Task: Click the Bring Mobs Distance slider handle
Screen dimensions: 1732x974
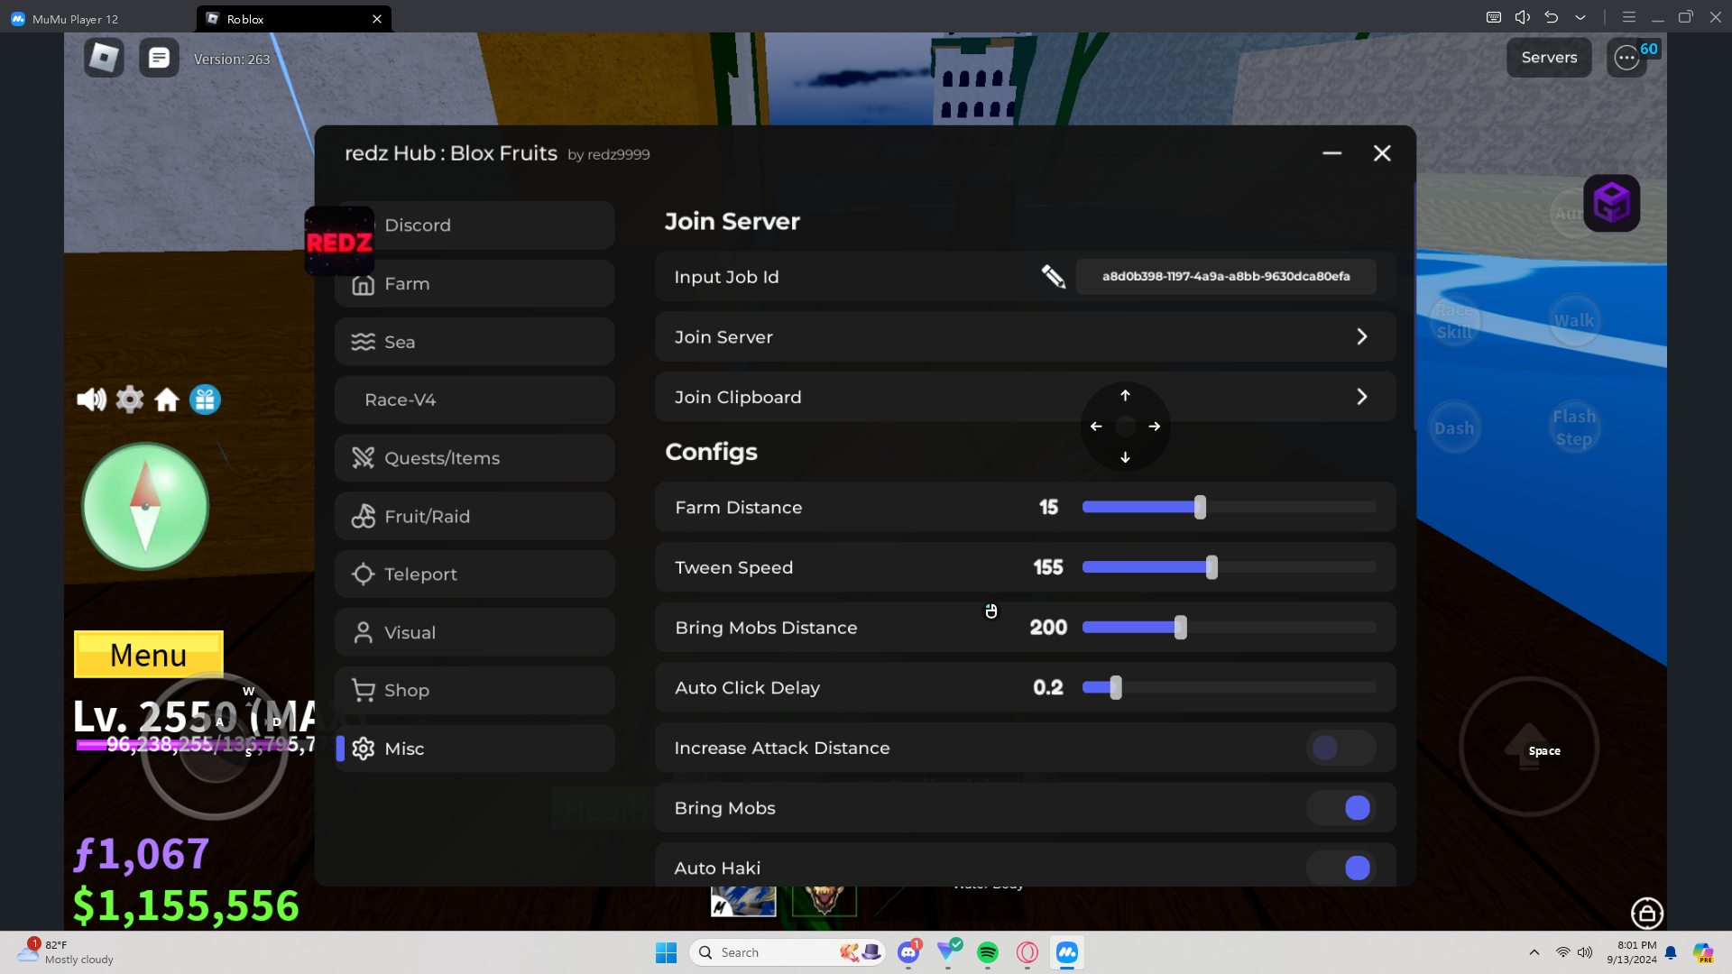Action: click(x=1181, y=628)
